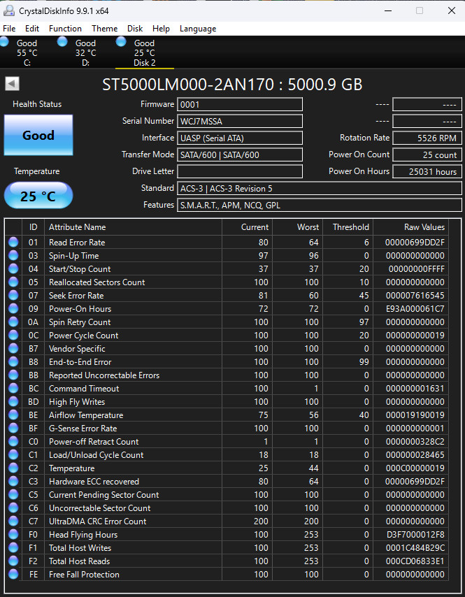The image size is (465, 597).
Task: Click status orb for Spin Retry Count
Action: pos(13,322)
